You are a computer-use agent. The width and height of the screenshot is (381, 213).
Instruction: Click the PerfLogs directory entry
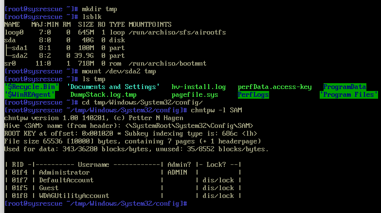[x=253, y=95]
